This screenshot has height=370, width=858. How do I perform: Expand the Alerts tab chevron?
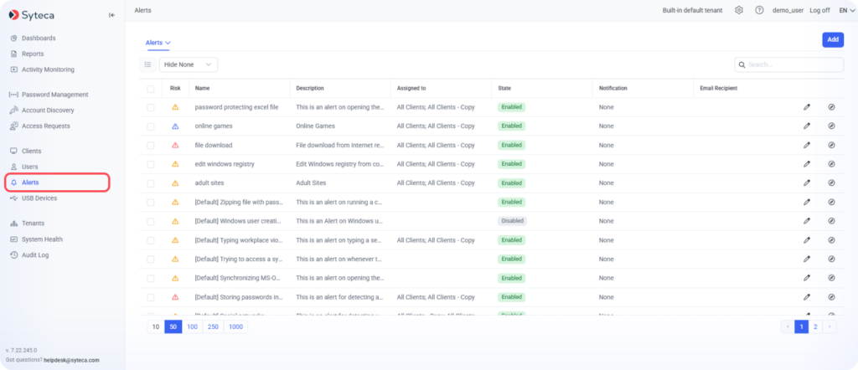(x=168, y=42)
